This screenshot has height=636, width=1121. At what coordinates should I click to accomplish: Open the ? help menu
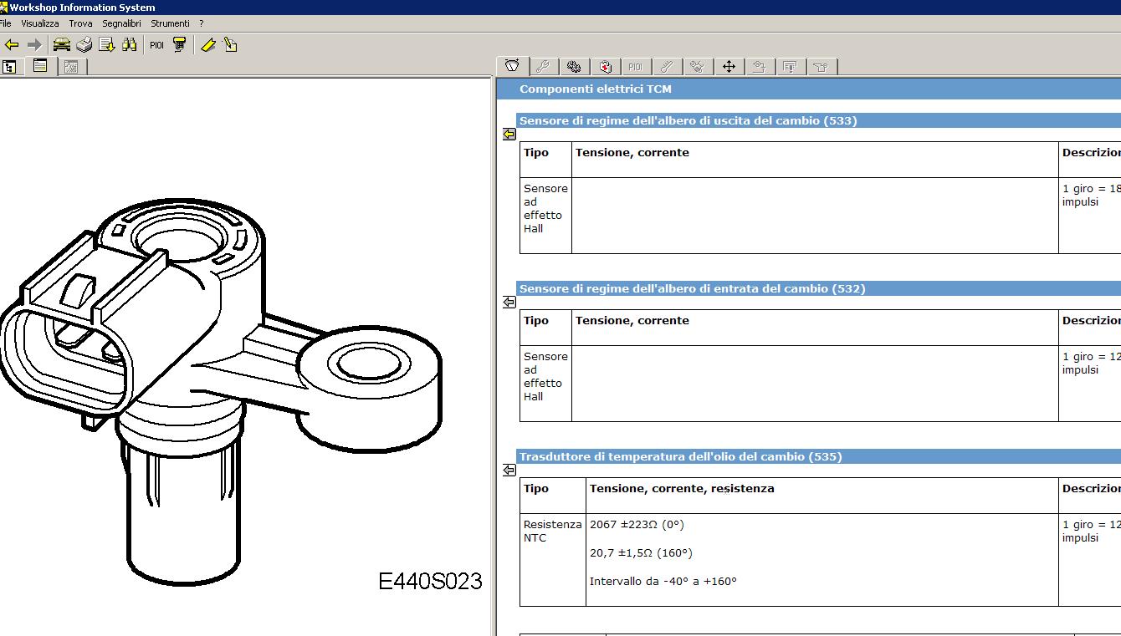click(202, 23)
